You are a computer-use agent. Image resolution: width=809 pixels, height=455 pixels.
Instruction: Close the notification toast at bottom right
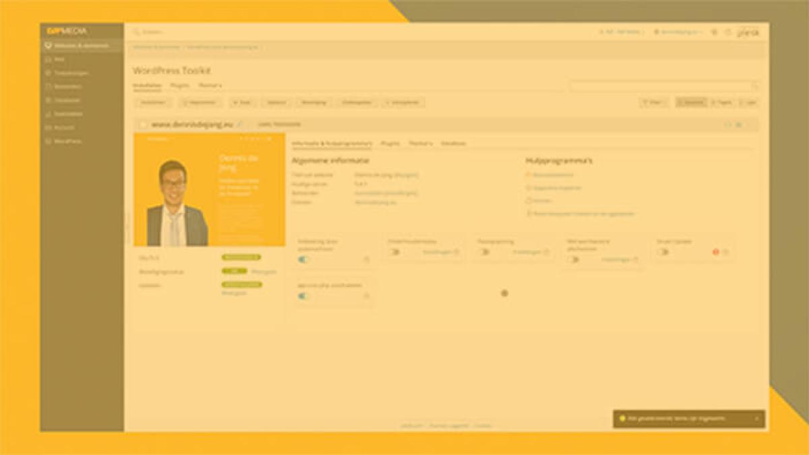(756, 419)
